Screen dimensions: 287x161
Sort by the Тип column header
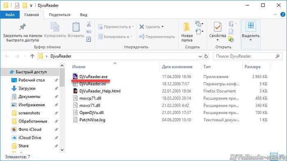coord(207,67)
